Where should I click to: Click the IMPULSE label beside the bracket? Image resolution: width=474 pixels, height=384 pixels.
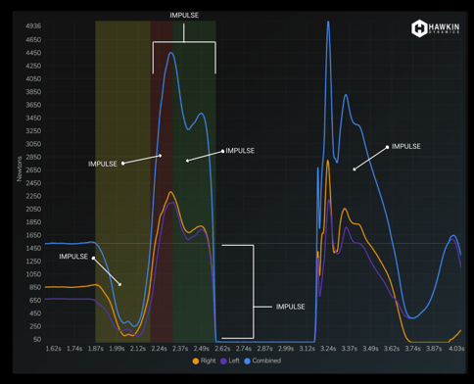[x=291, y=307]
